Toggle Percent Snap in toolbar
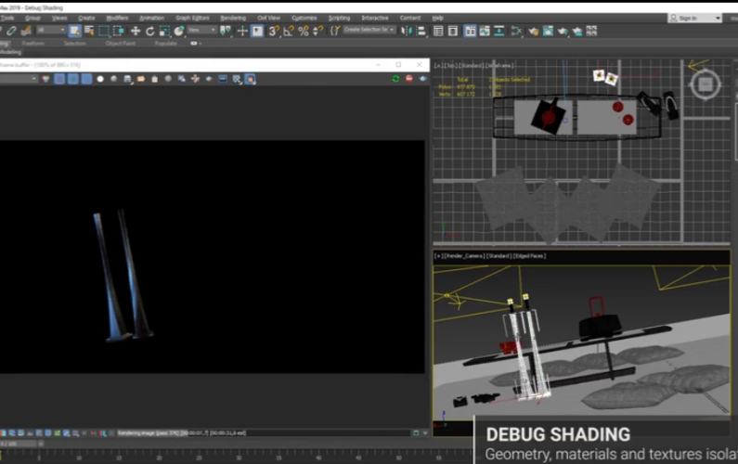The height and width of the screenshot is (464, 738). 304,31
